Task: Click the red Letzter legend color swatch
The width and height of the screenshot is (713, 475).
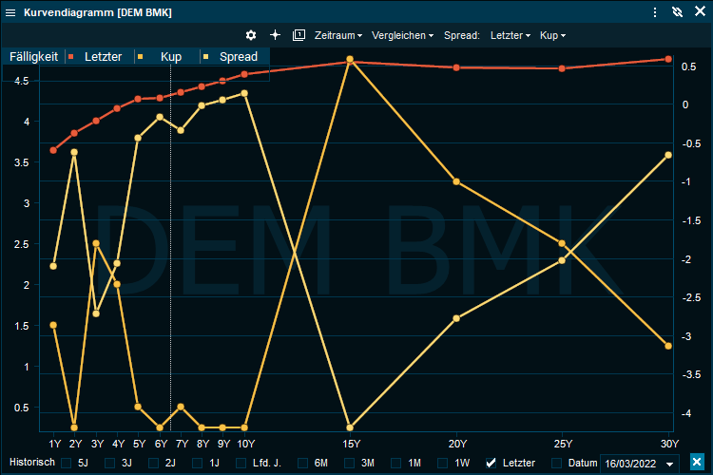Action: [x=70, y=57]
